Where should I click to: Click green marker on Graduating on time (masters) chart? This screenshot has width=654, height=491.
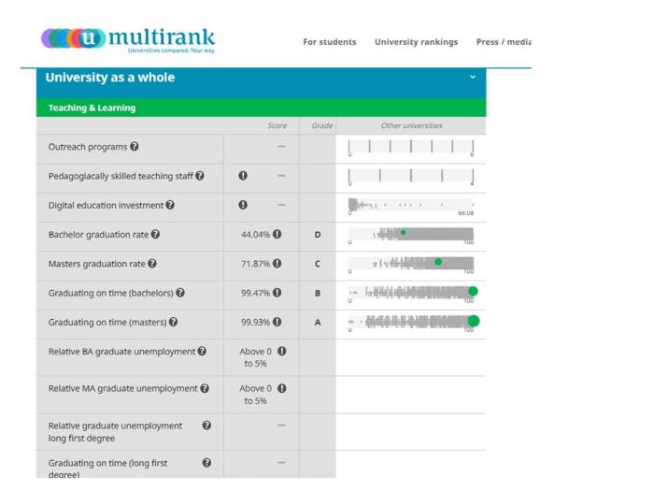point(473,321)
